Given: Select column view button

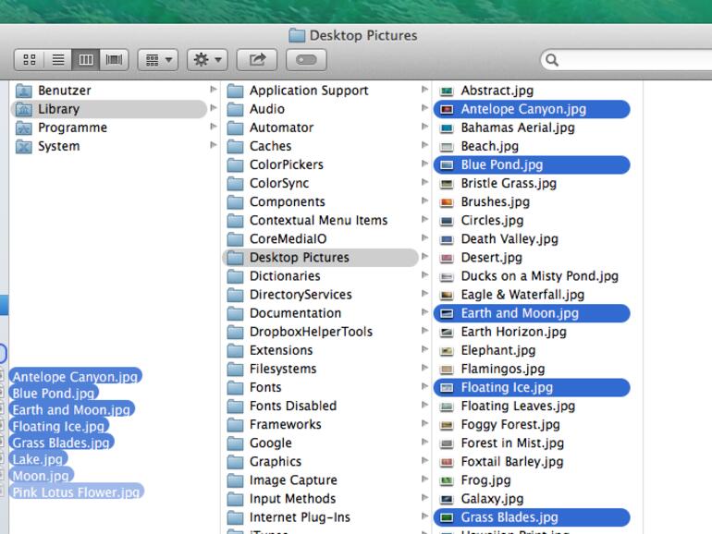Looking at the screenshot, I should click(x=86, y=60).
